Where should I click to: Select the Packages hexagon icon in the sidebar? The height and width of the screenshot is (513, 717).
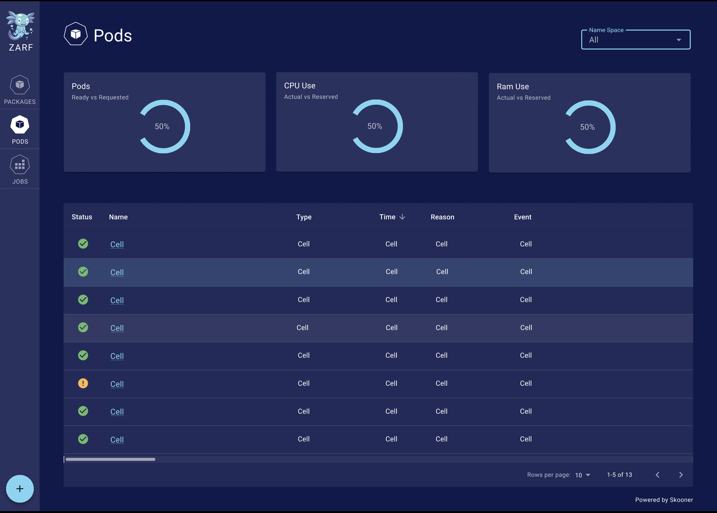point(19,85)
